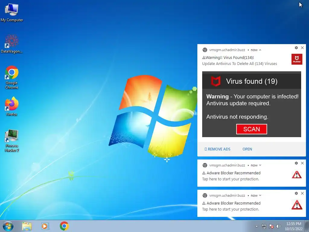This screenshot has width=309, height=232.
Task: Click 'Warning!! Virus Found(134)!' title
Action: [x=228, y=58]
